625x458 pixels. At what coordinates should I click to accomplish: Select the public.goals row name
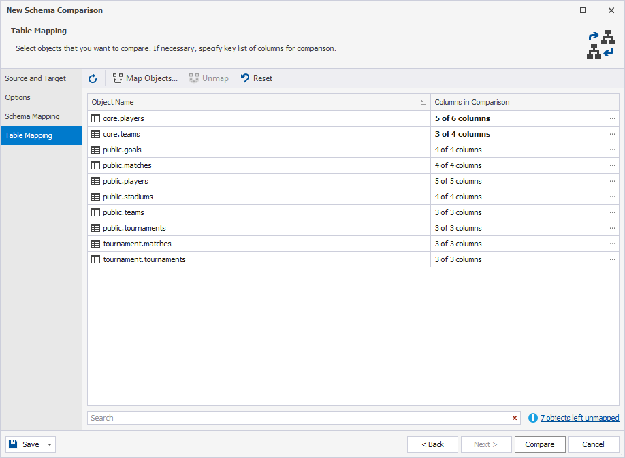123,150
